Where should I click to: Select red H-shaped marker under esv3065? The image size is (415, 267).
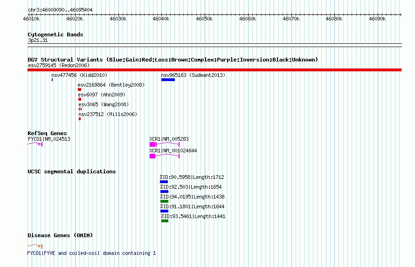(80, 109)
